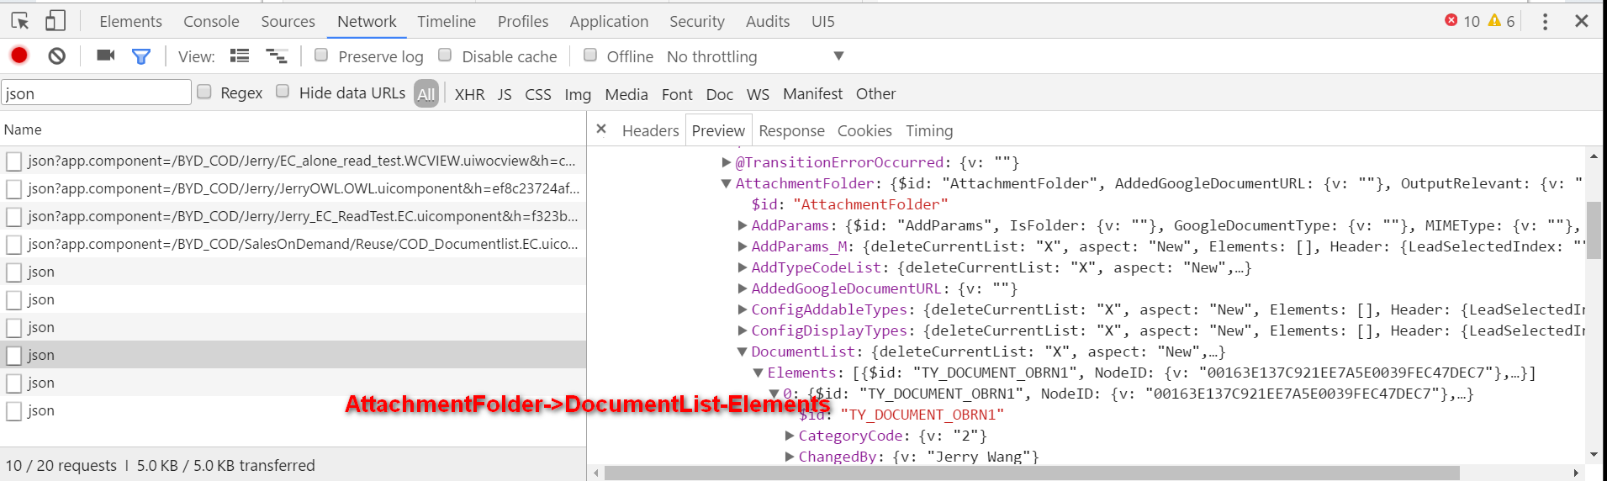Expand the ConfigDisplayTypes node
1607x481 pixels.
click(x=743, y=330)
